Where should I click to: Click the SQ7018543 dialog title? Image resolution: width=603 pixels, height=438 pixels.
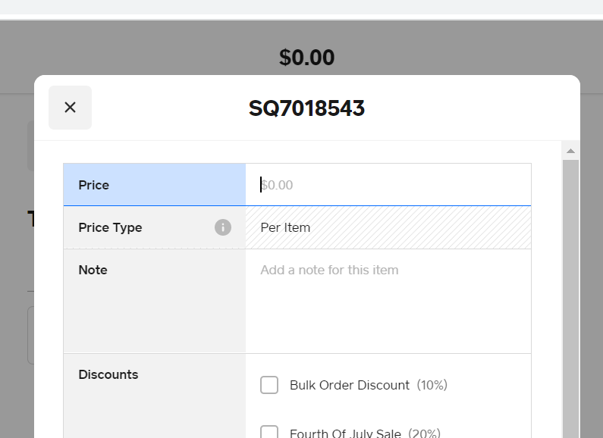point(306,108)
